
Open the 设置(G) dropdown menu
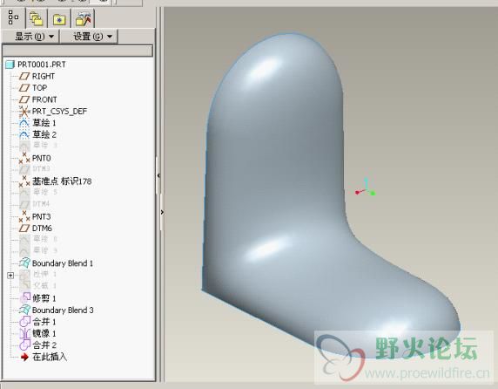point(90,37)
